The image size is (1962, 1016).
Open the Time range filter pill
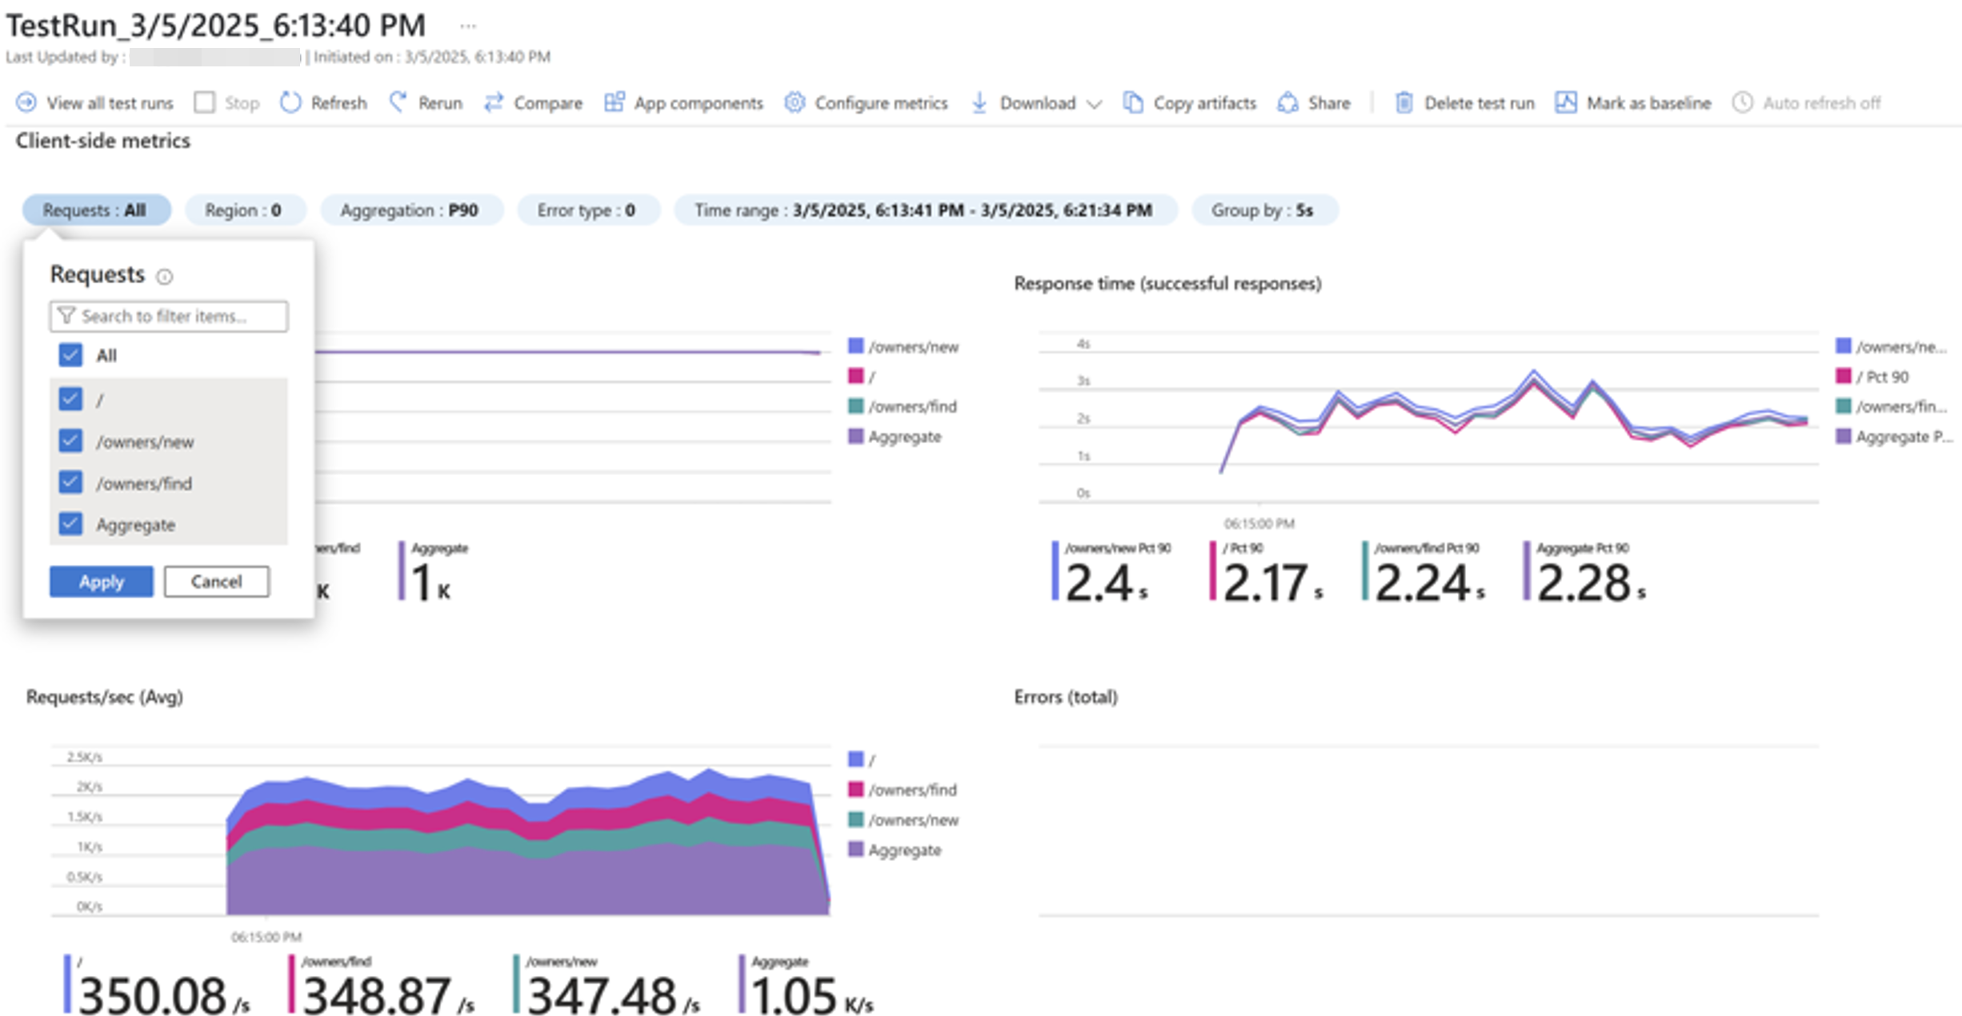tap(924, 210)
